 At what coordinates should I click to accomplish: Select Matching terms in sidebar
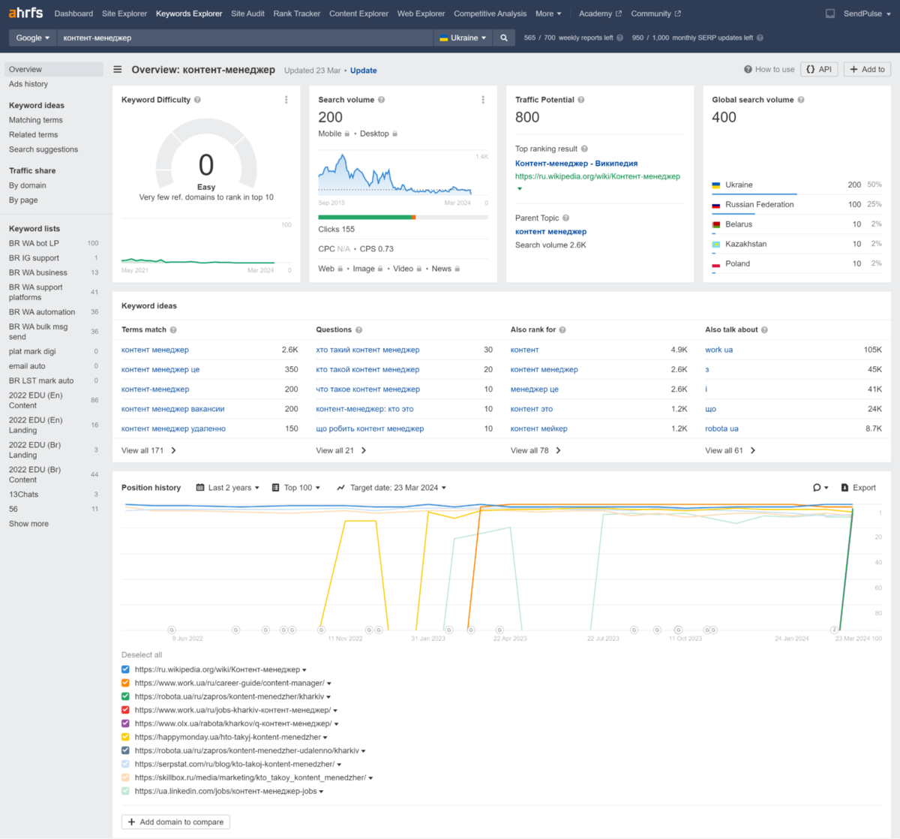(x=36, y=120)
